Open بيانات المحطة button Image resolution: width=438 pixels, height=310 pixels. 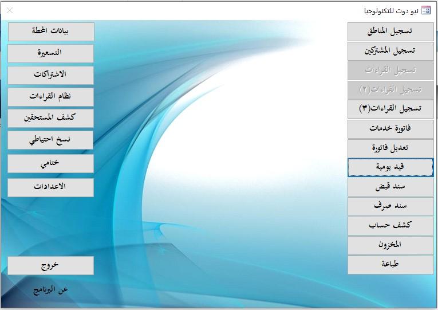[x=51, y=32]
